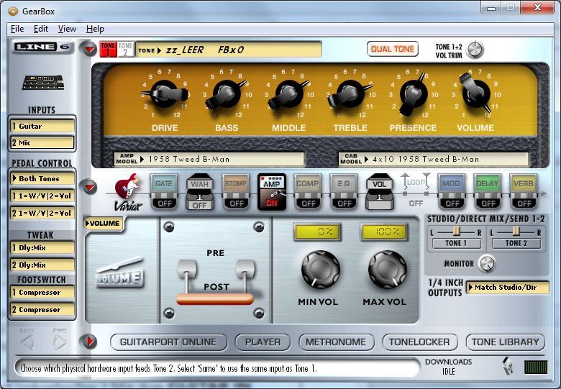
Task: Select input 2 Mic
Action: click(x=42, y=142)
